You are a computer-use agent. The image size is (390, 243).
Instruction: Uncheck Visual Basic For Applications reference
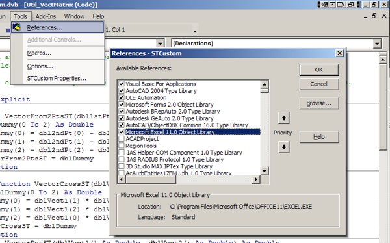coord(122,84)
